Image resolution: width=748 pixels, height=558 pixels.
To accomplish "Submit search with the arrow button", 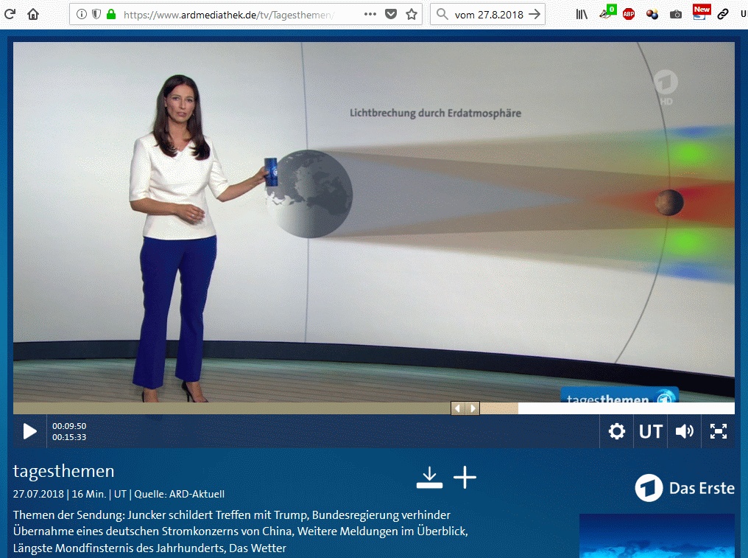I will (534, 14).
